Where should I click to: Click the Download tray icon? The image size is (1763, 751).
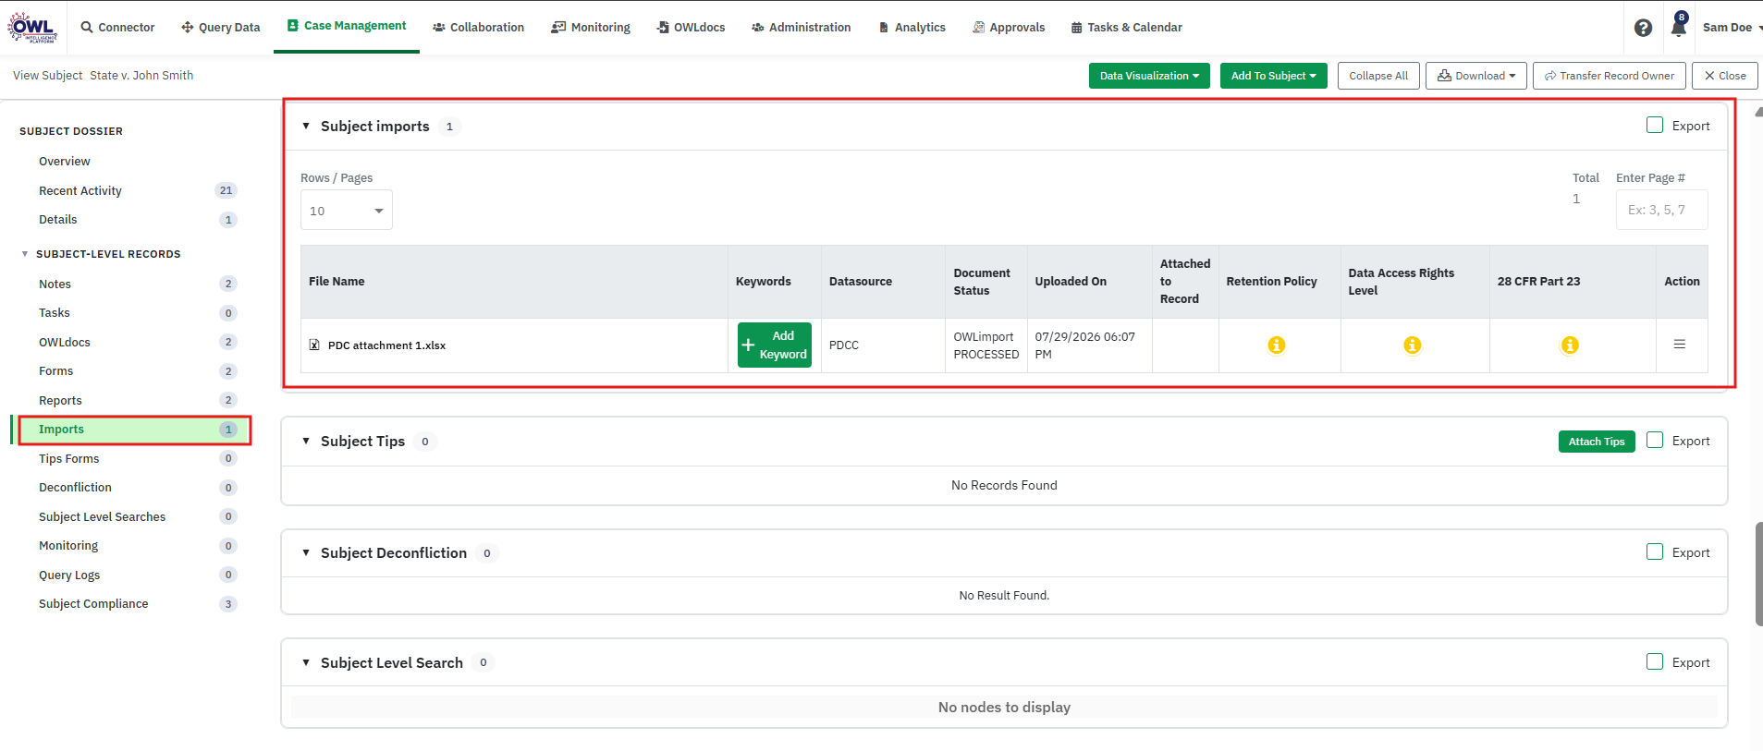pyautogui.click(x=1444, y=76)
